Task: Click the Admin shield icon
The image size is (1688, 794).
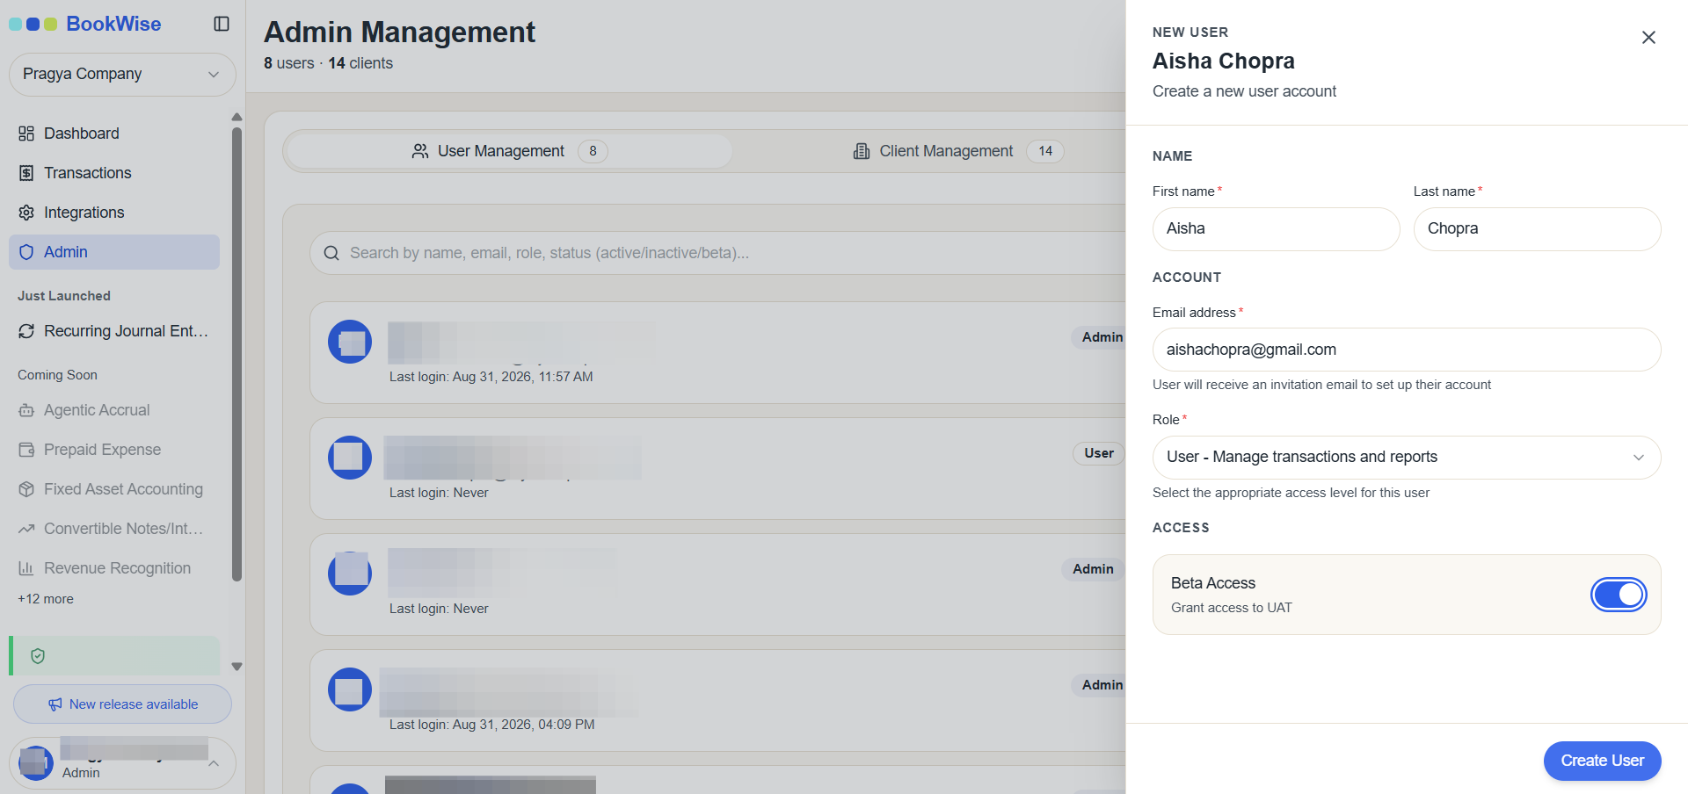Action: [x=26, y=252]
